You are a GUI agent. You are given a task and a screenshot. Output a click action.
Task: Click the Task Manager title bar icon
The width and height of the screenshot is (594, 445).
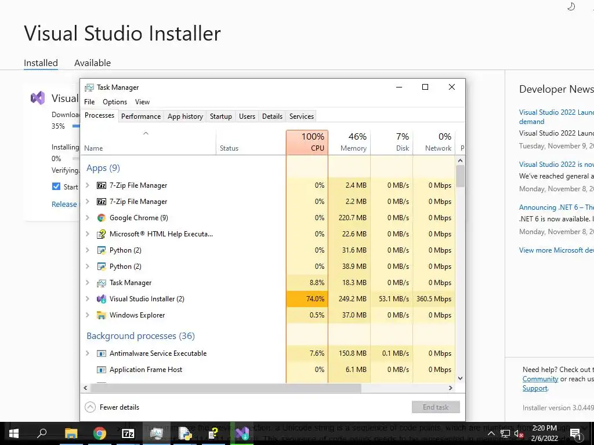[89, 87]
